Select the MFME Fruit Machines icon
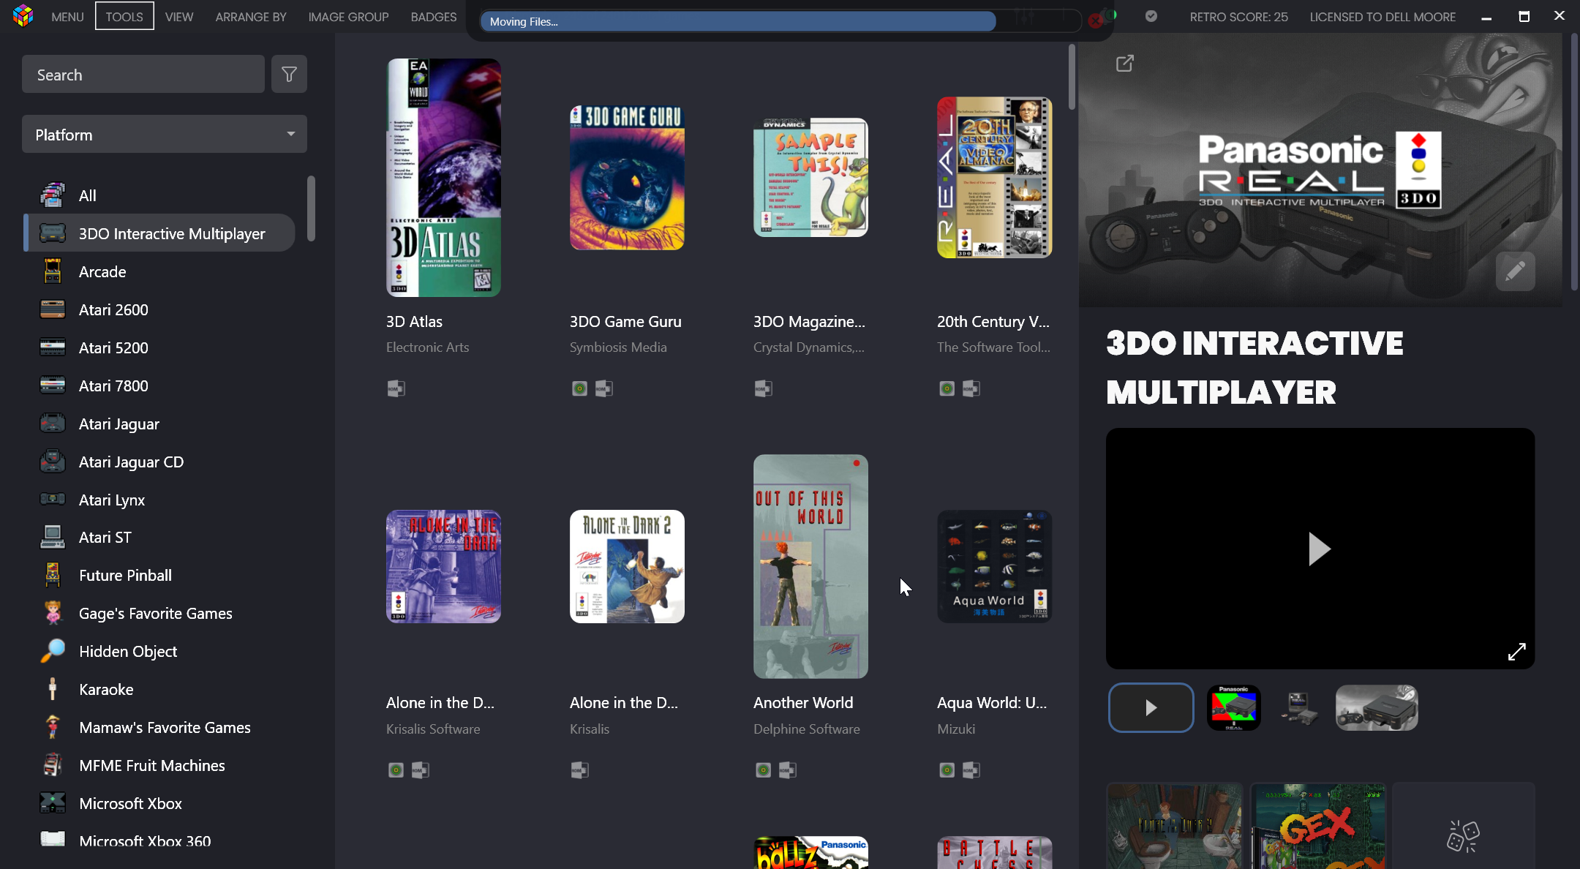This screenshot has width=1580, height=869. pyautogui.click(x=52, y=765)
